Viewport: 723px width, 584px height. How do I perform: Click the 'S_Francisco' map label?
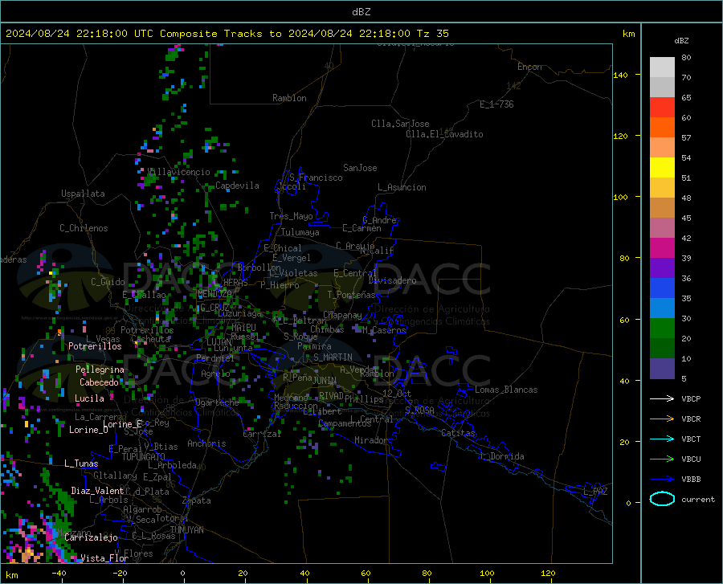[x=316, y=178]
